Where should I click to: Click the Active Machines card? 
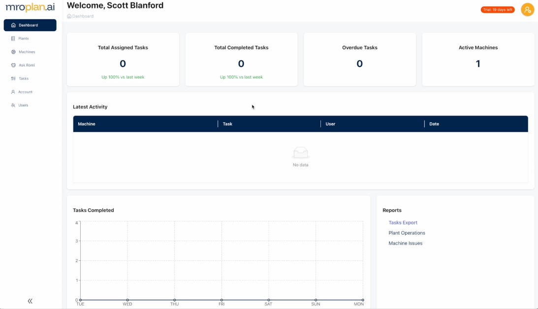tap(478, 60)
